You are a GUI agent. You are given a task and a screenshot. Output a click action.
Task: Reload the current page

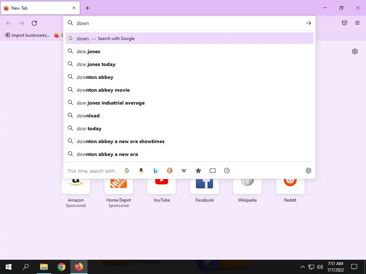[34, 23]
